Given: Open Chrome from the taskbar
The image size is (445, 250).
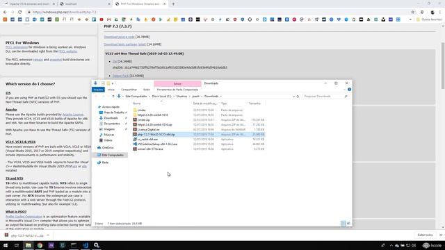Looking at the screenshot, I should [x=40, y=245].
